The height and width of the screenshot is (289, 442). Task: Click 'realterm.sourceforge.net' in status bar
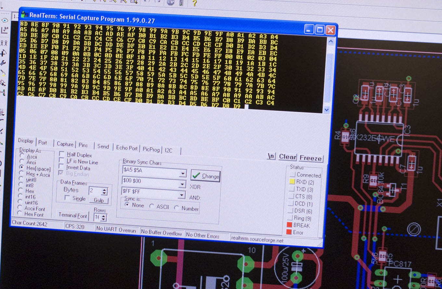click(x=257, y=239)
